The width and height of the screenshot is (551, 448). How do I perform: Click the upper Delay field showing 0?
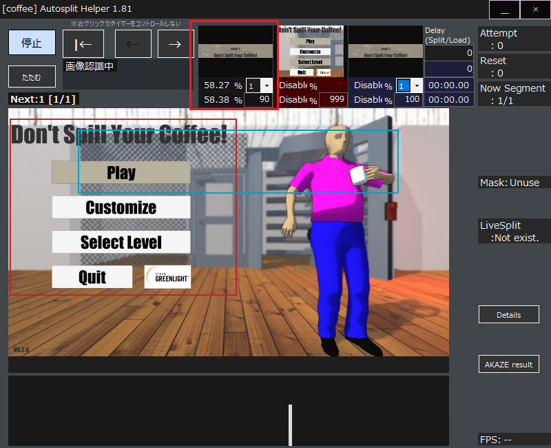[449, 53]
